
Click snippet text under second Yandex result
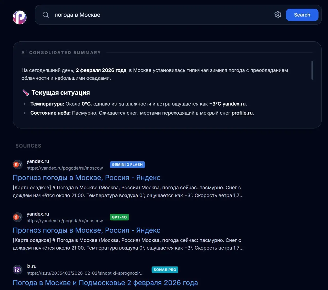click(x=128, y=244)
